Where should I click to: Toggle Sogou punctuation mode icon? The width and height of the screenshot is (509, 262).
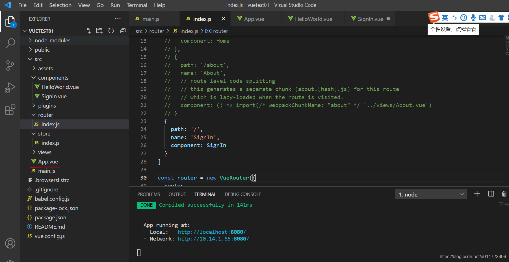coord(454,18)
